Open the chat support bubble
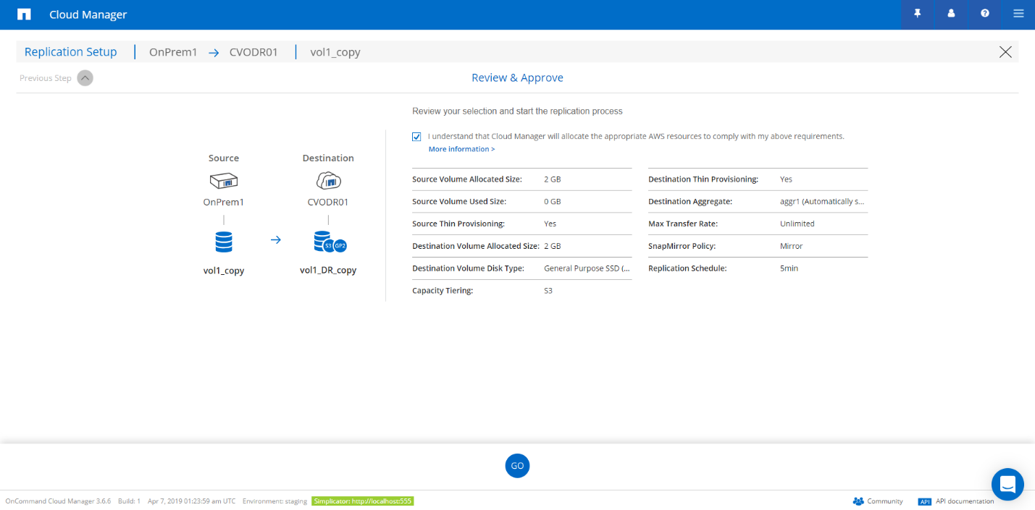The image size is (1035, 510). click(x=1007, y=484)
